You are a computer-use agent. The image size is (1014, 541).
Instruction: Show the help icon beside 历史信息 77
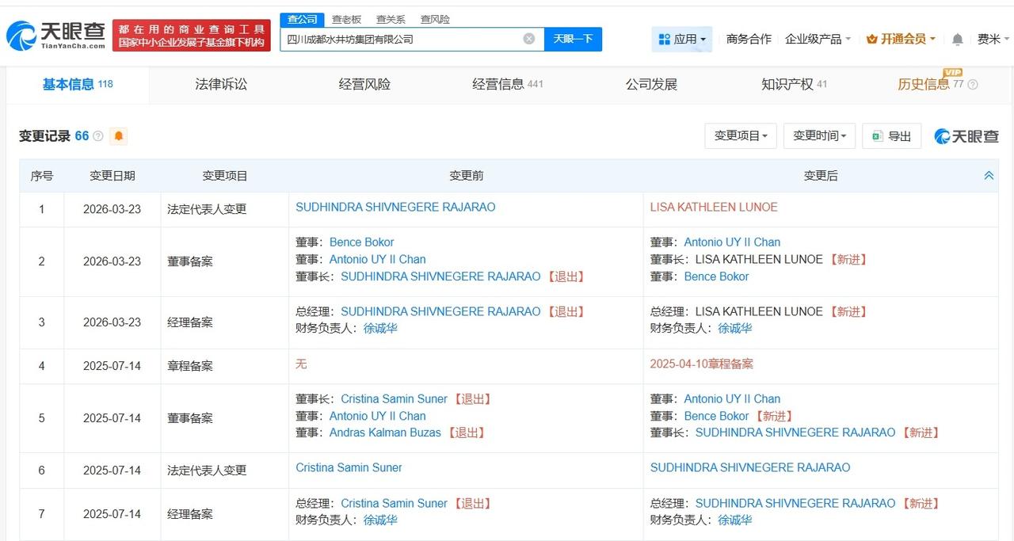(973, 85)
